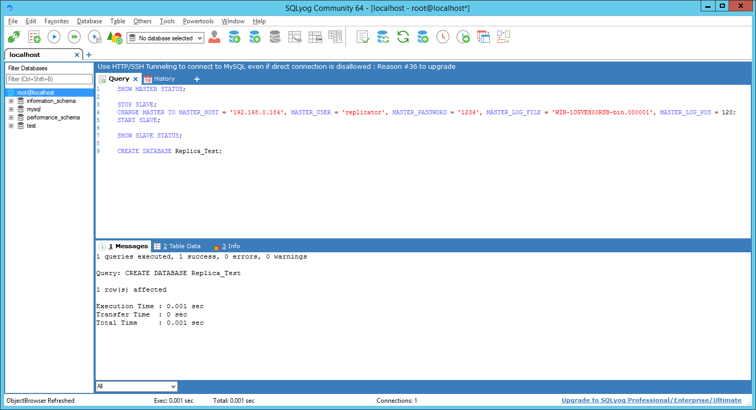Execute the current query with the play icon

[x=54, y=37]
